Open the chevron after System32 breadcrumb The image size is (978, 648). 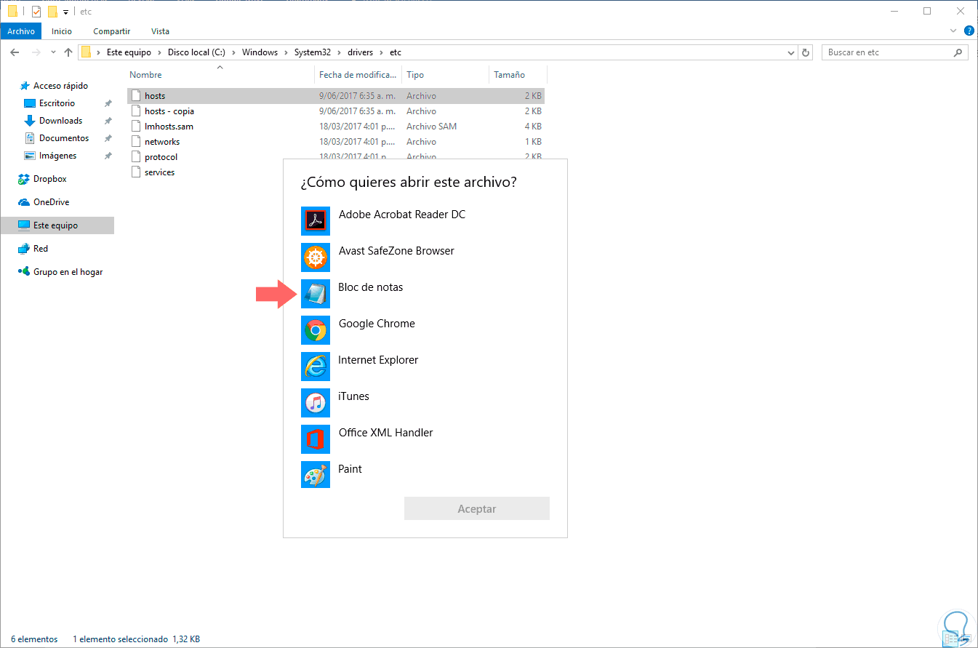tap(341, 52)
